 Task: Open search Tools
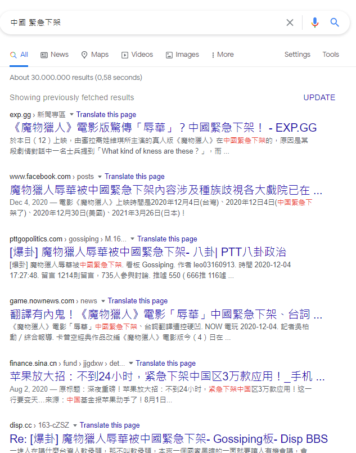pos(331,55)
